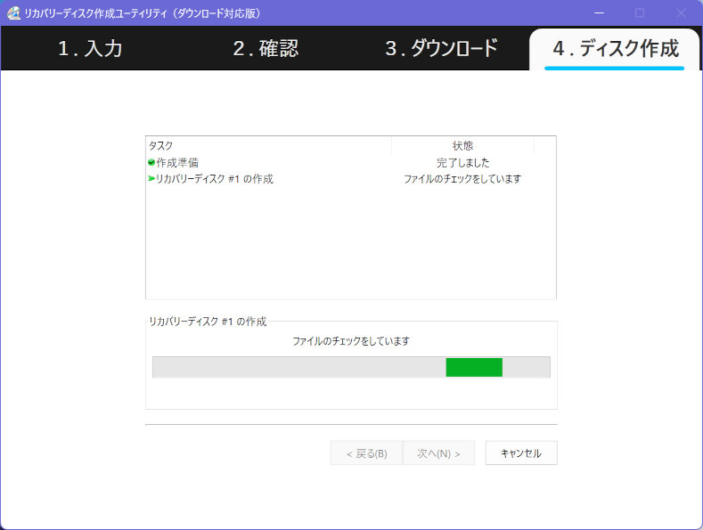This screenshot has height=530, width=703.
Task: Select the 4. ディスク作成 tab
Action: (x=616, y=48)
